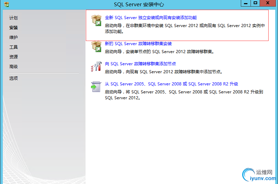Screen dimensions: 278x184
Task: Open the 高级 page
Action: pos(14,67)
